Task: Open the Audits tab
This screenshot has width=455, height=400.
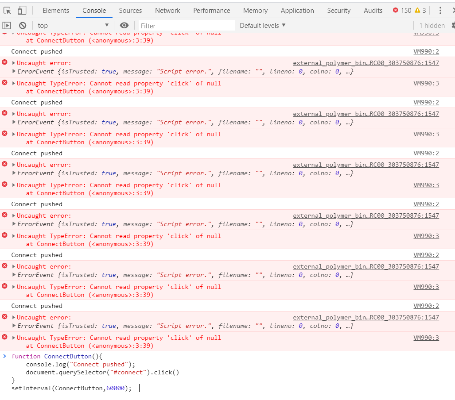Action: click(x=373, y=11)
